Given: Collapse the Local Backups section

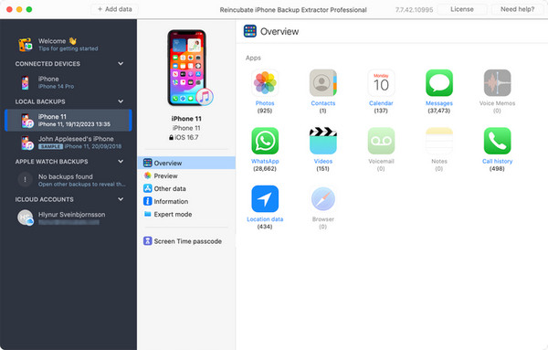Looking at the screenshot, I should point(121,101).
